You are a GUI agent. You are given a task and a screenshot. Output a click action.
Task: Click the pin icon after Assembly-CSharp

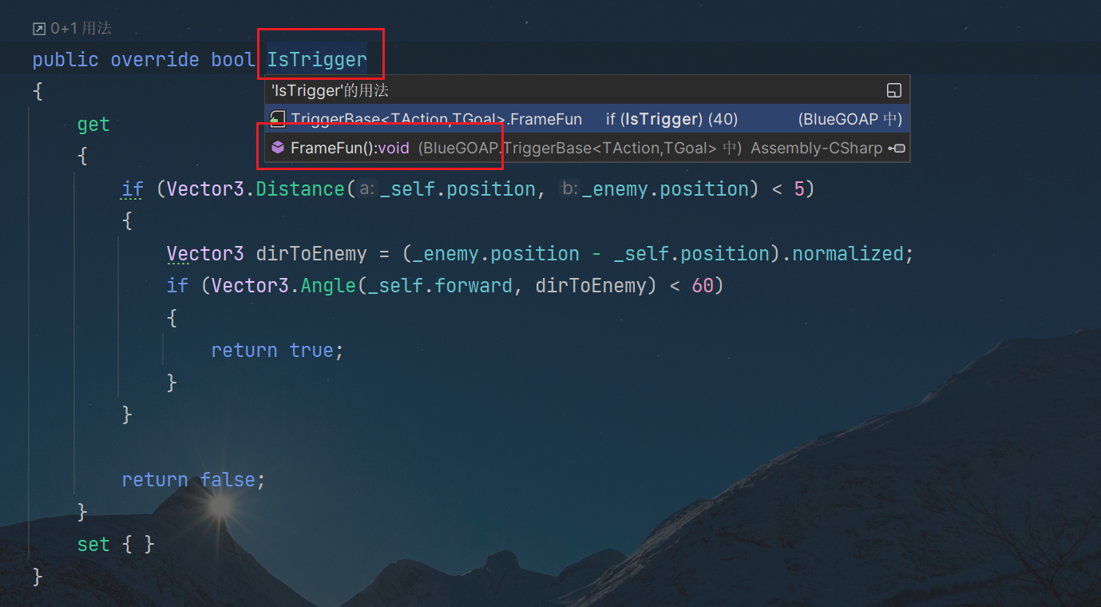(x=897, y=148)
